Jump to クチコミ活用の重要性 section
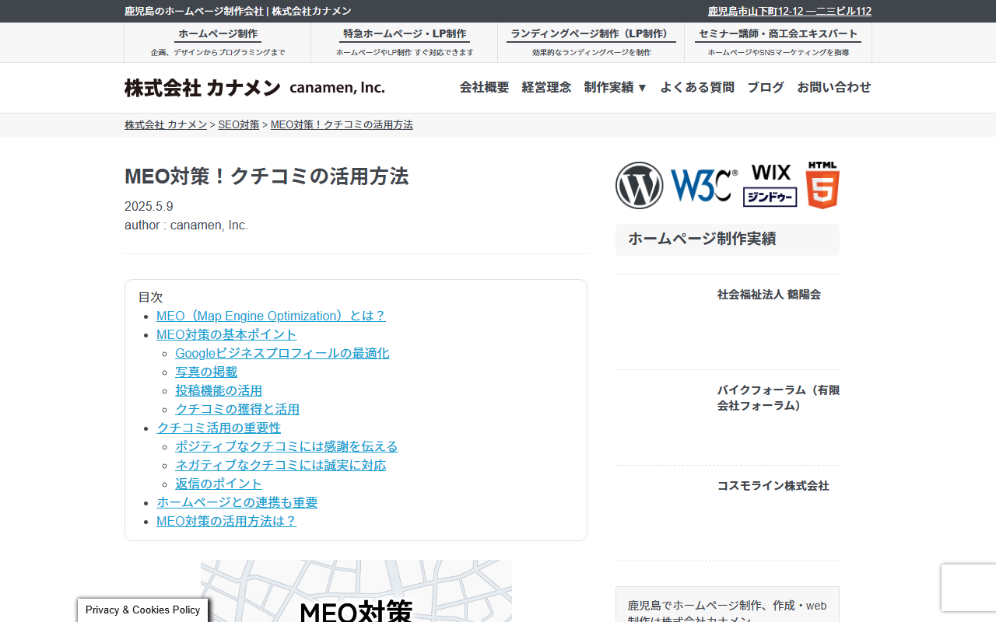The height and width of the screenshot is (622, 996). coord(219,428)
